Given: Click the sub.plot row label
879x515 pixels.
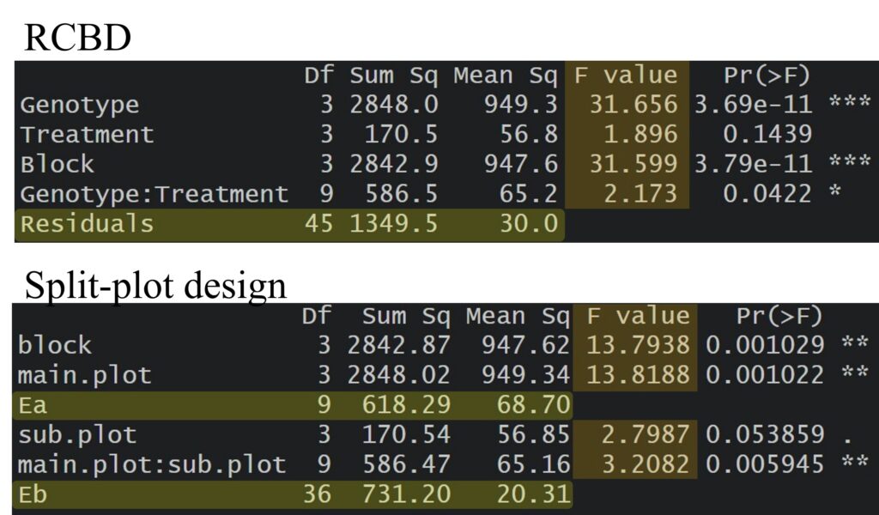Looking at the screenshot, I should point(77,434).
